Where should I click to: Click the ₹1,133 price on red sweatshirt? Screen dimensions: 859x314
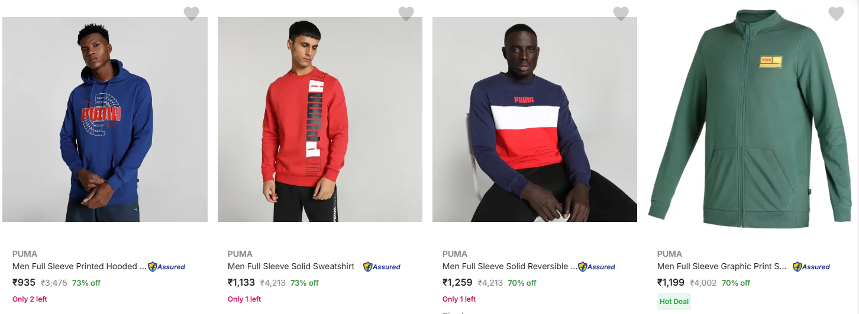pos(241,283)
